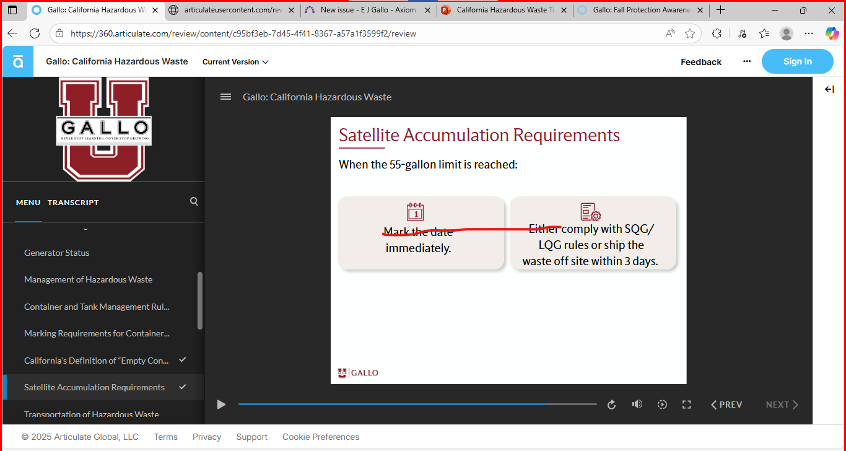This screenshot has height=451, width=846.
Task: Open the Support link in footer
Action: 252,437
